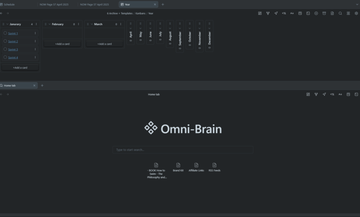Open the Sprint 1 link
The width and height of the screenshot is (360, 217).
[13, 33]
